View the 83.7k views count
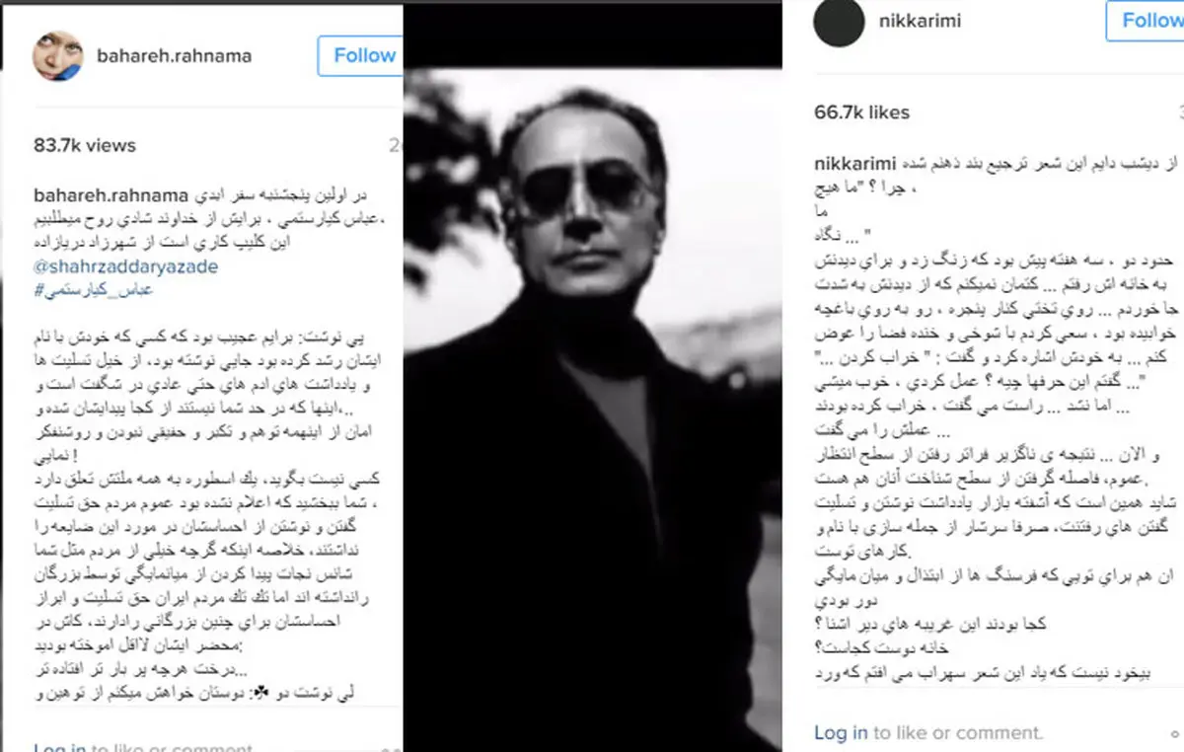Screen dimensions: 1184x752 coord(85,146)
